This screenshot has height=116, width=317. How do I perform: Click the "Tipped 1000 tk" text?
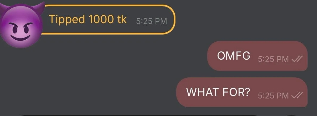click(x=88, y=20)
